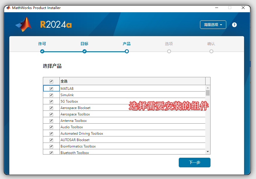Click the product list scroll up arrow
Viewport: 256px width, 179px height.
click(208, 88)
